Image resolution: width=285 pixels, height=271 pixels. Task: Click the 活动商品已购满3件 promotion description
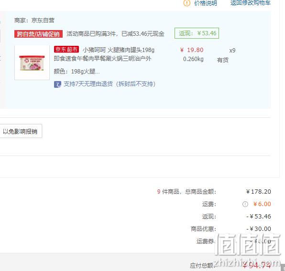(x=115, y=34)
